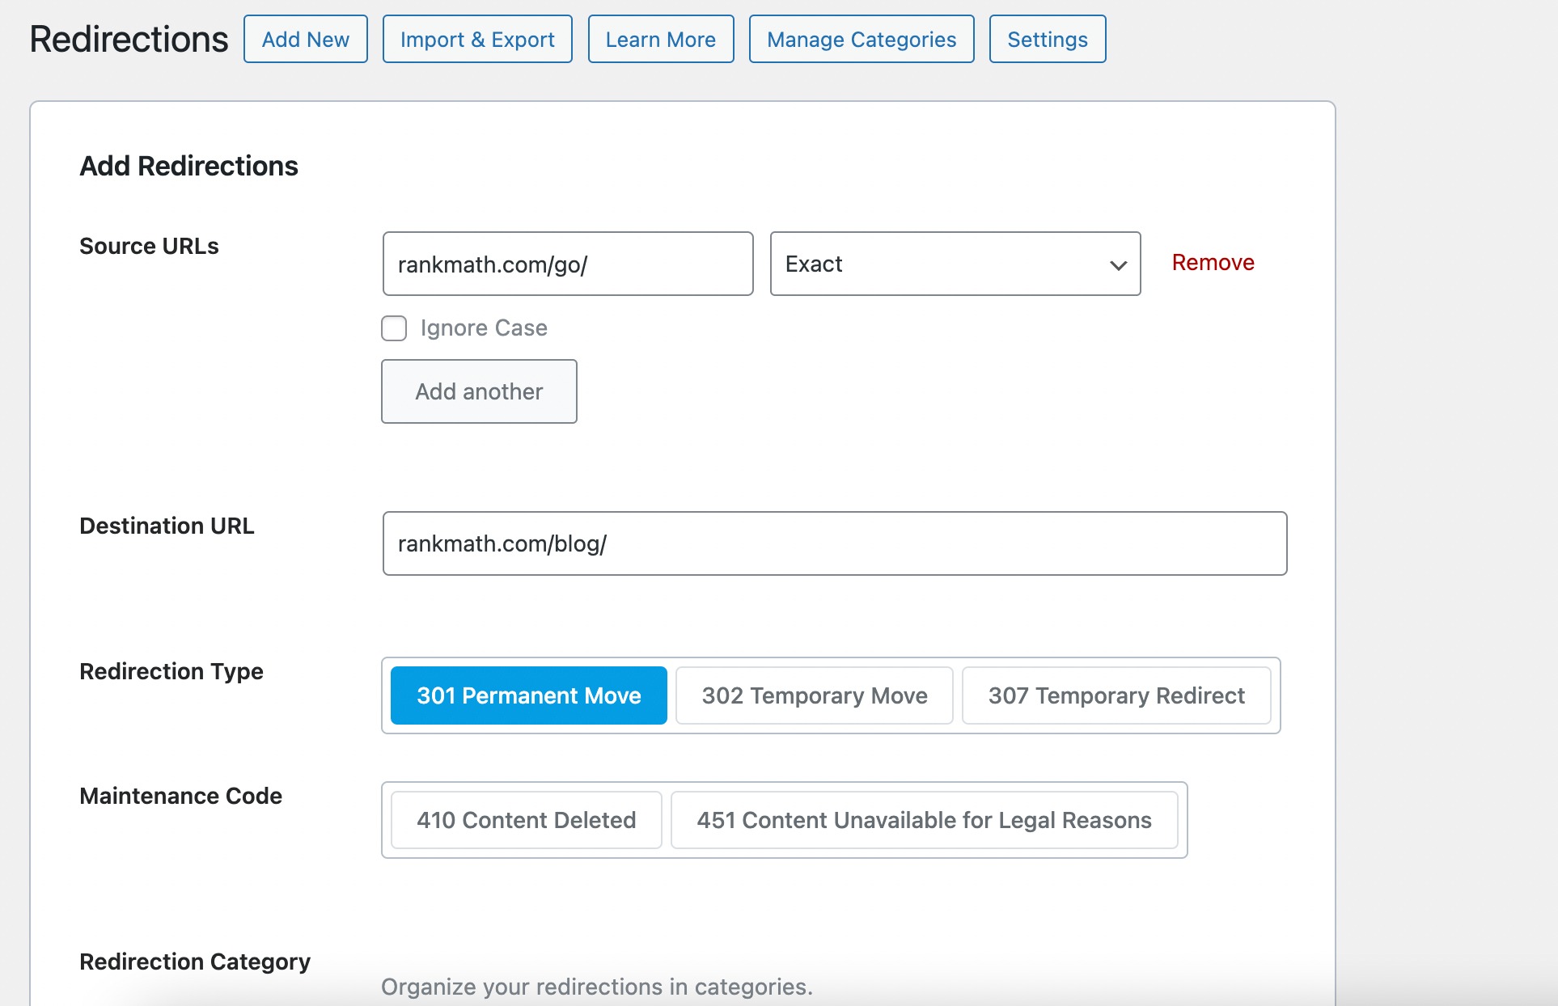Go to Redirections Settings

(1047, 39)
